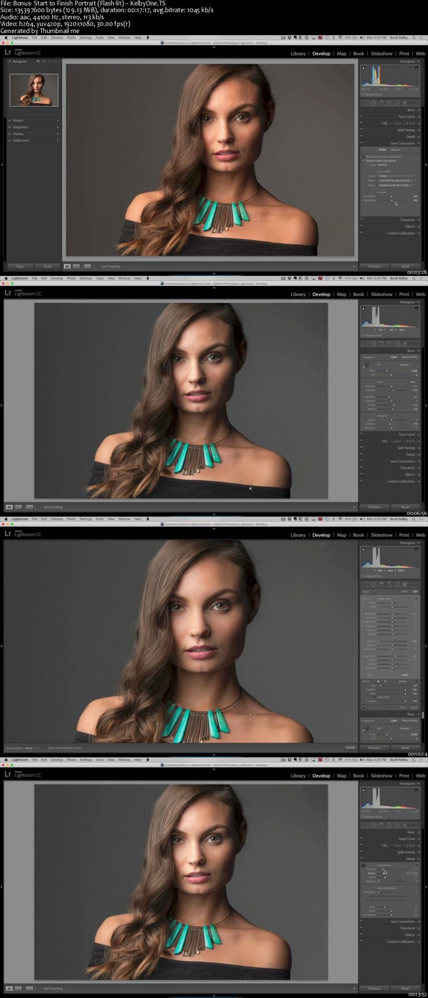Viewport: 428px width, 998px height.
Task: Click sharpening alert icon in fourth frame Detail panel
Action: (x=364, y=865)
